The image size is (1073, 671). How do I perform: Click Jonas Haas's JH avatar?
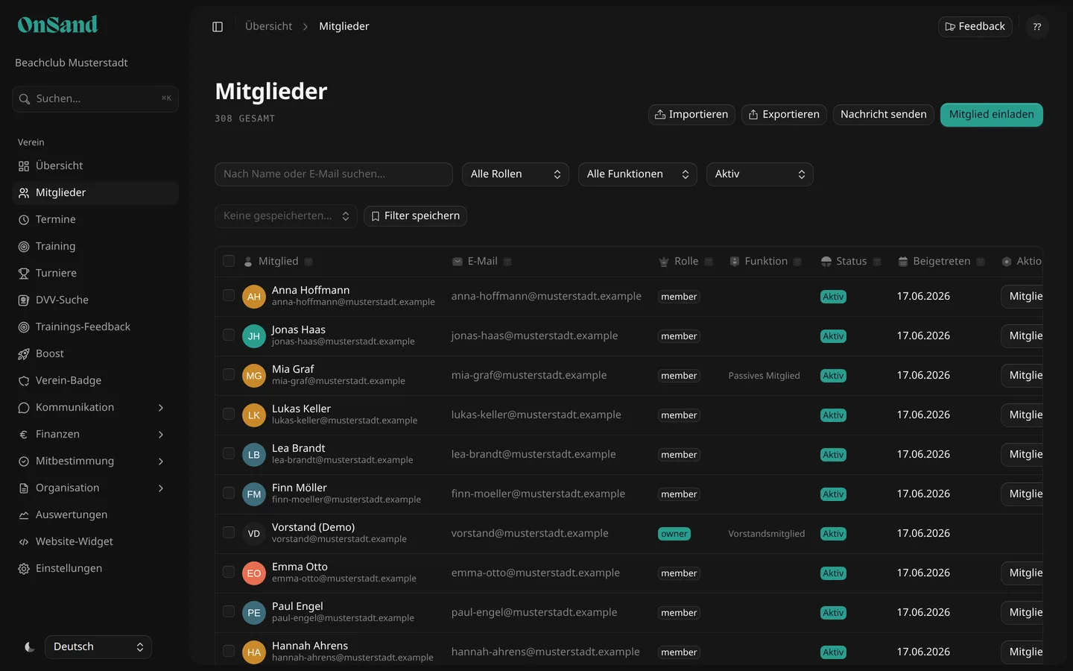click(254, 336)
